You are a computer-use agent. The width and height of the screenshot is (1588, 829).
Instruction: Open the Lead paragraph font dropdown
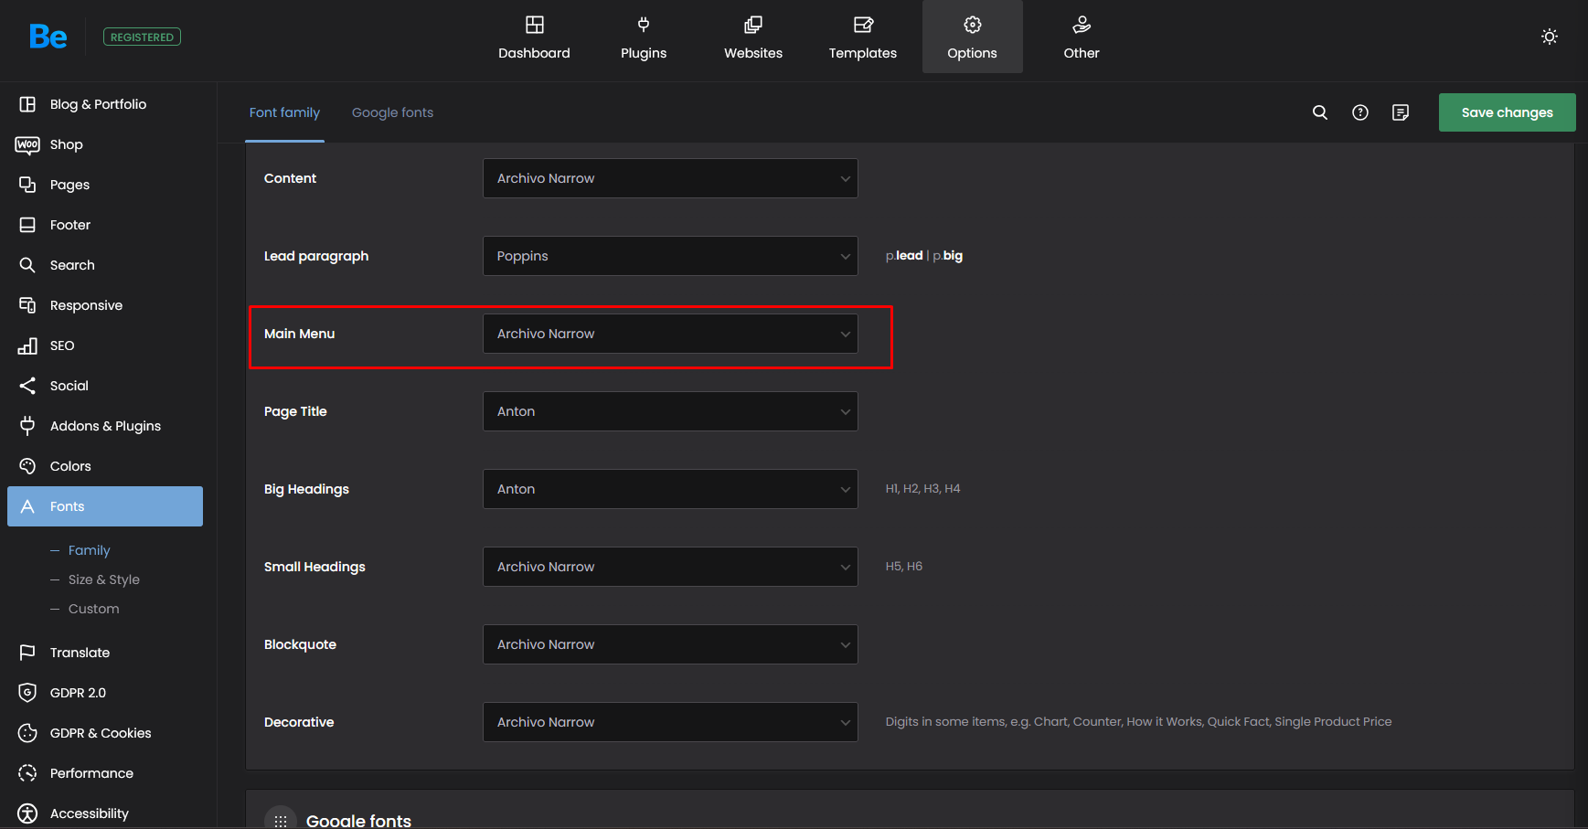669,256
